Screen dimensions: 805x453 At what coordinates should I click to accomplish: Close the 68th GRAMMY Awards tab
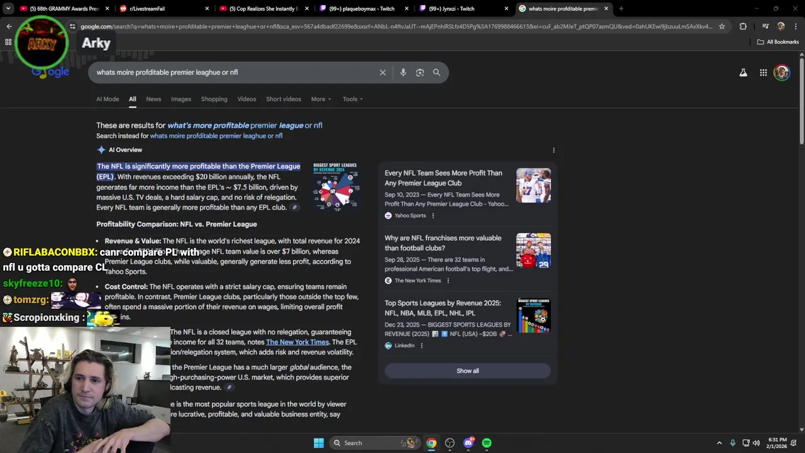coord(108,9)
